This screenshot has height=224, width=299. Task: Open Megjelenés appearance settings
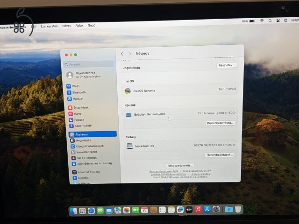pyautogui.click(x=80, y=140)
